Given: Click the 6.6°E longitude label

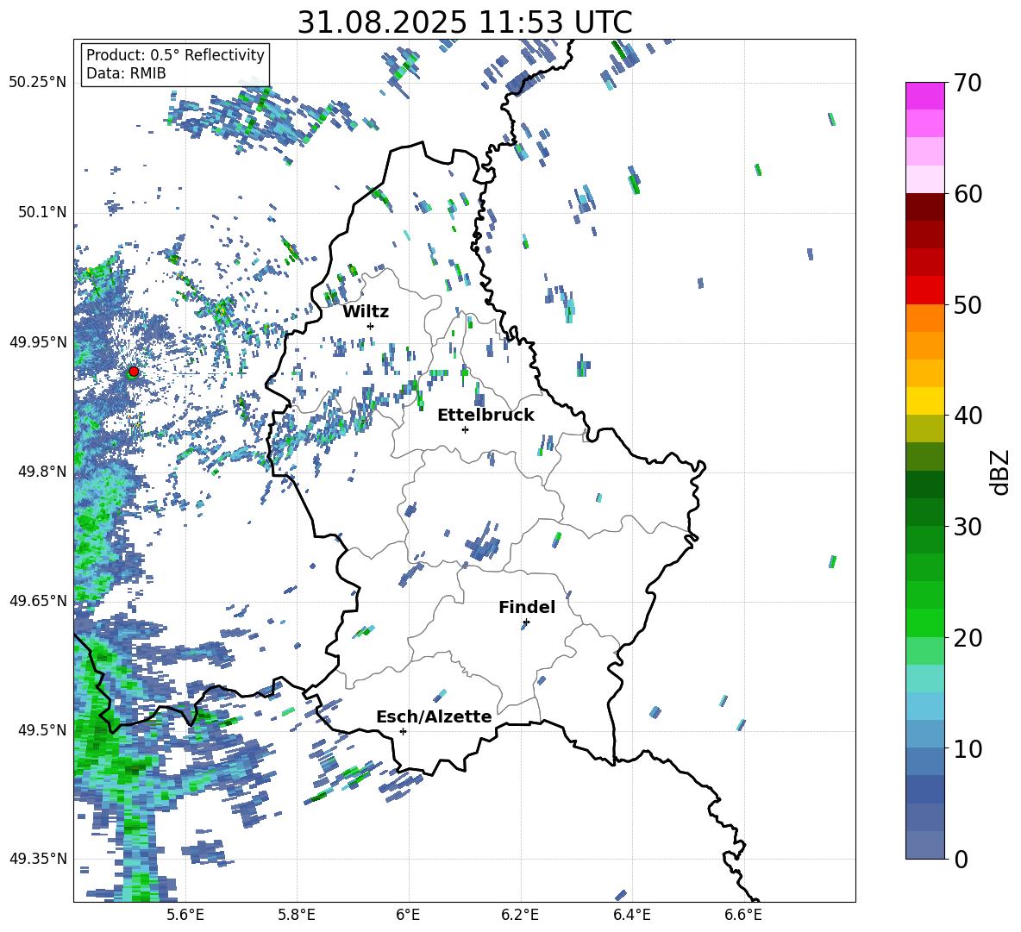Looking at the screenshot, I should (x=743, y=916).
